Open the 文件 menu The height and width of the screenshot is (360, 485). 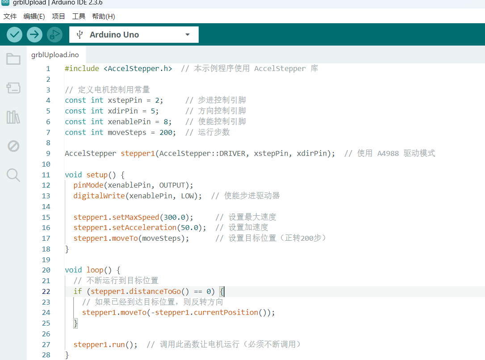10,17
